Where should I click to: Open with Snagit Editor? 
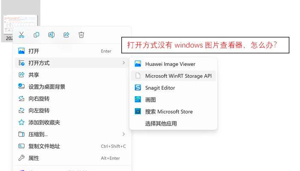pos(173,88)
